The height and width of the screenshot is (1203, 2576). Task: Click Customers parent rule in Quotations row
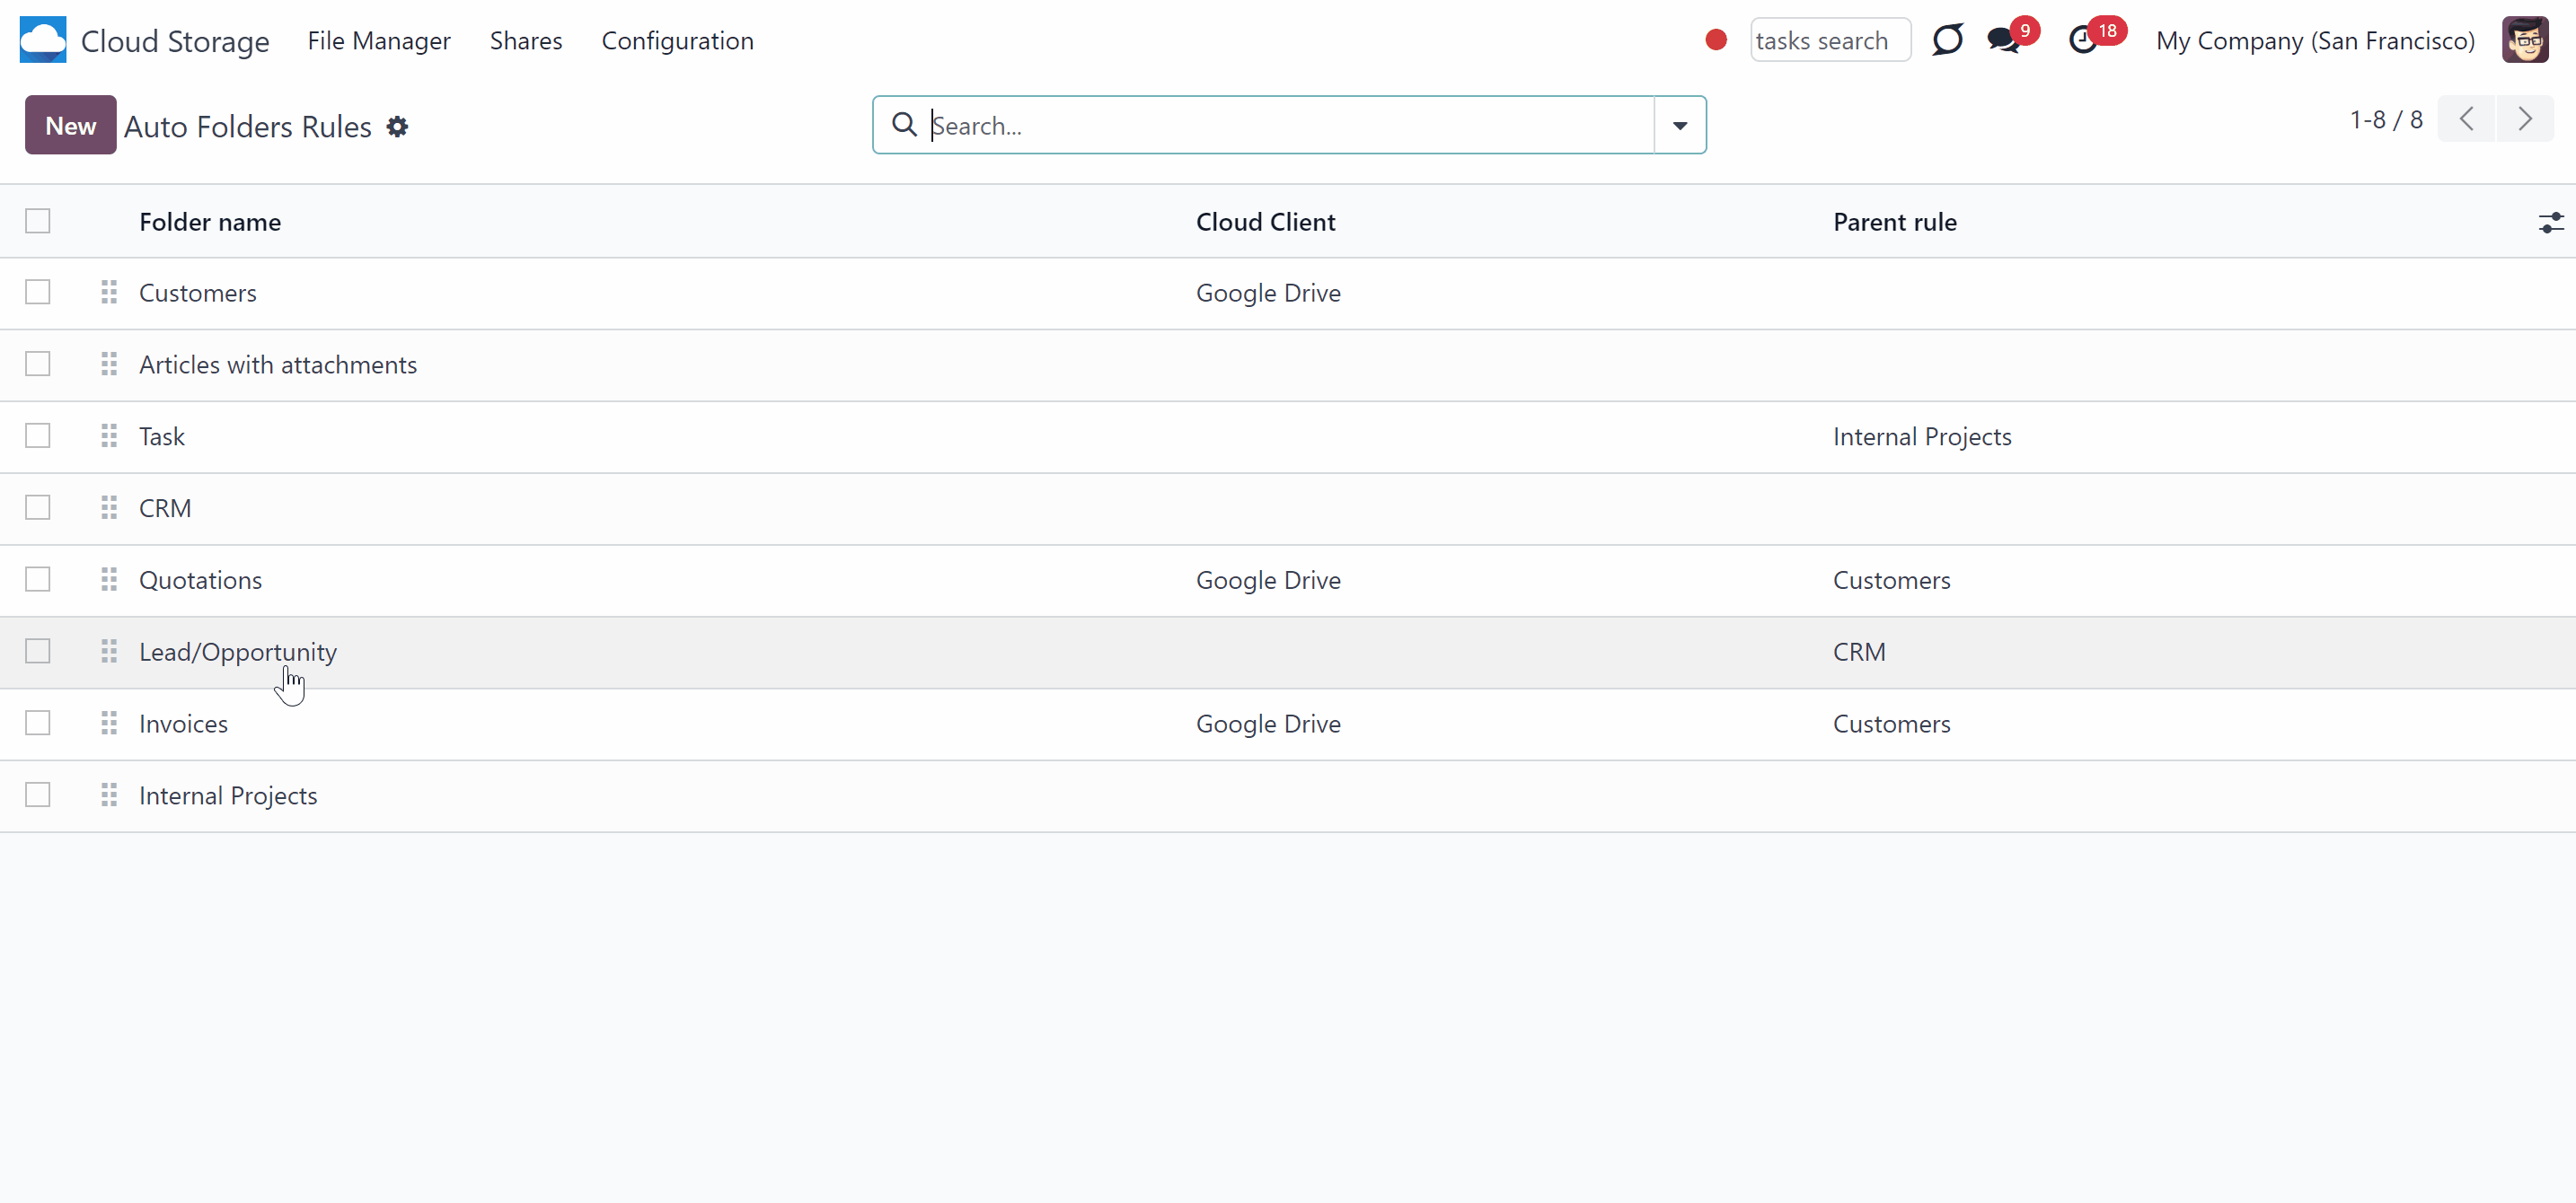[1891, 581]
